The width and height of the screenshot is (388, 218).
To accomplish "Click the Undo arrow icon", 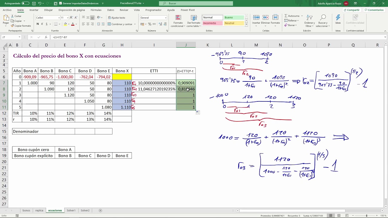I will coord(40,3).
